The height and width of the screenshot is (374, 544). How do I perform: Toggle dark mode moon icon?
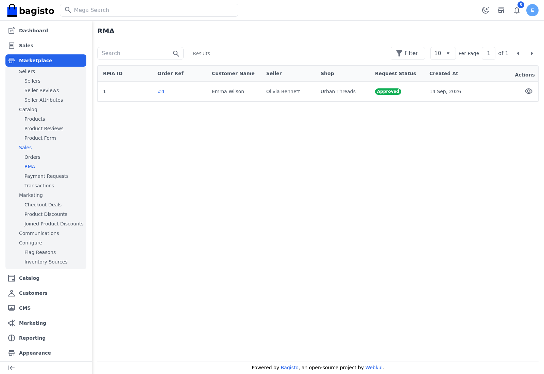(486, 10)
